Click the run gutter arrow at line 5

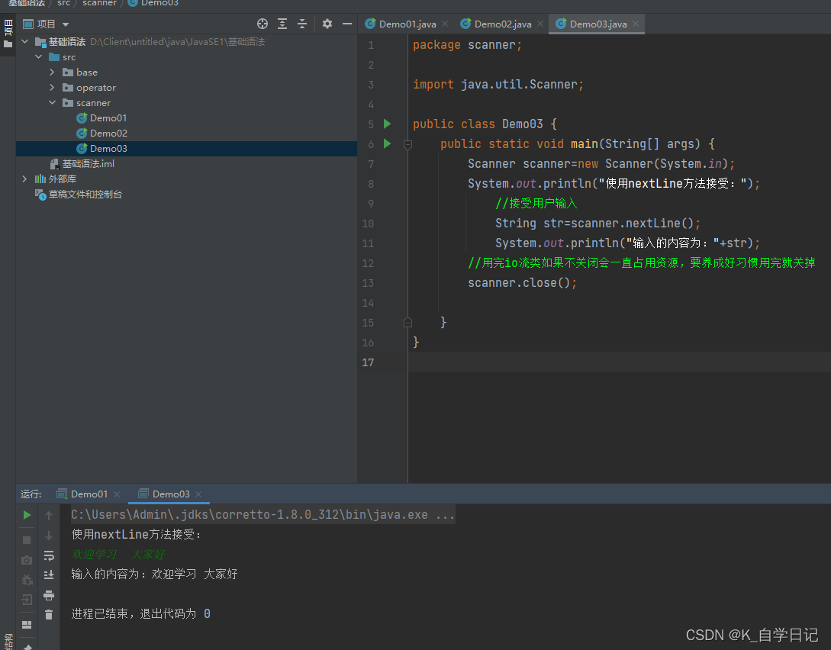click(388, 124)
